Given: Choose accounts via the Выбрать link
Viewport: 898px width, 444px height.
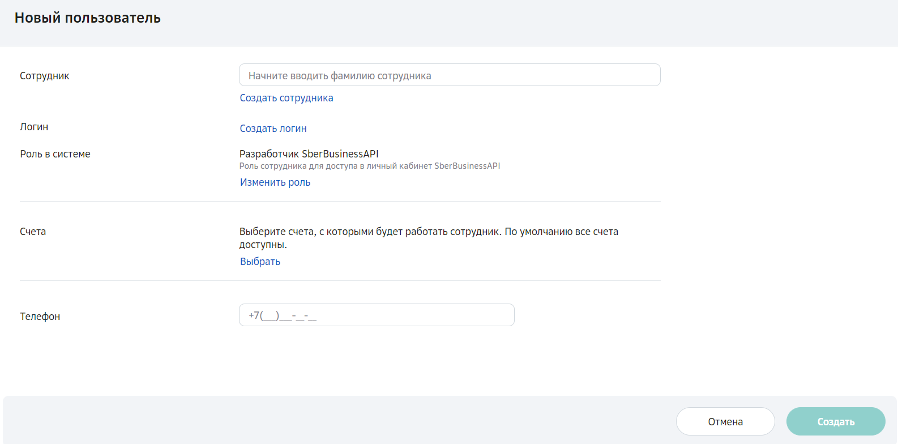Looking at the screenshot, I should [x=260, y=262].
